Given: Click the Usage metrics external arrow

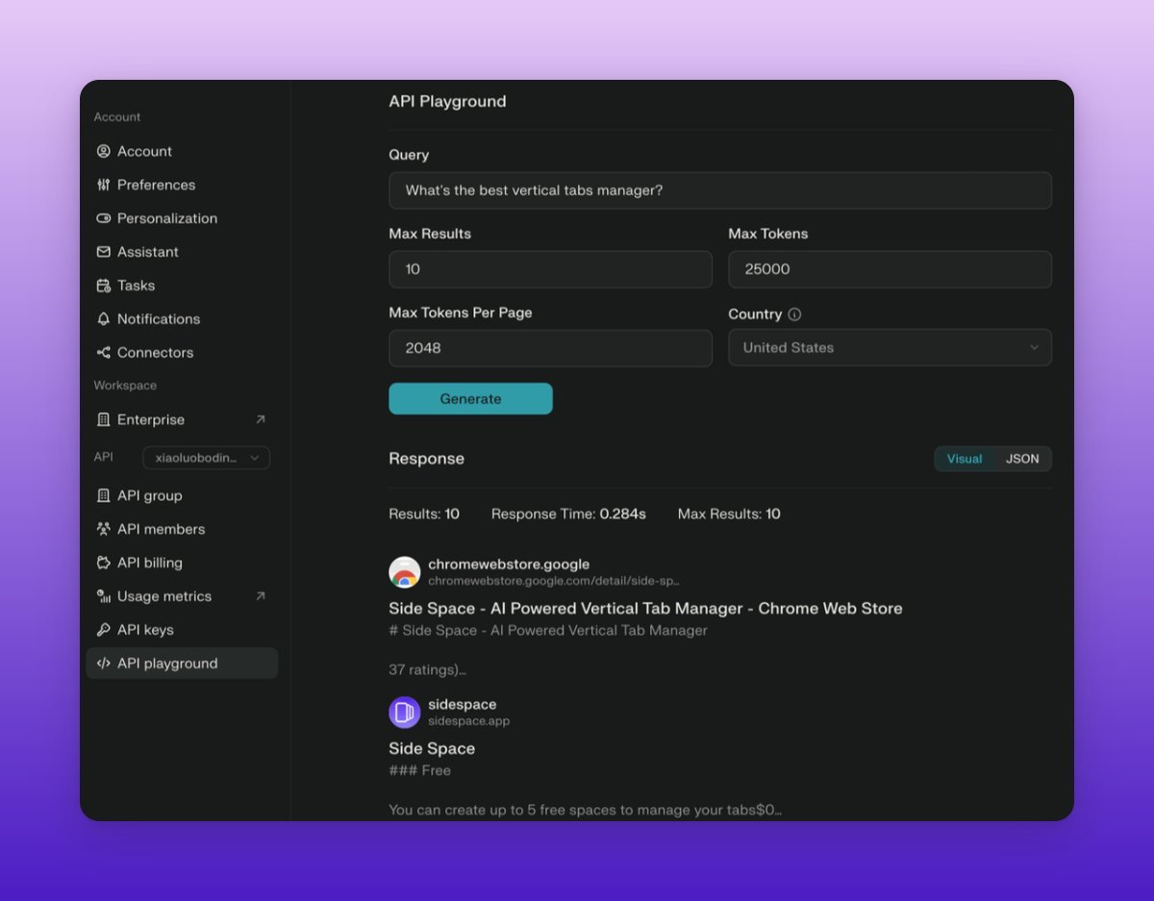Looking at the screenshot, I should (260, 596).
